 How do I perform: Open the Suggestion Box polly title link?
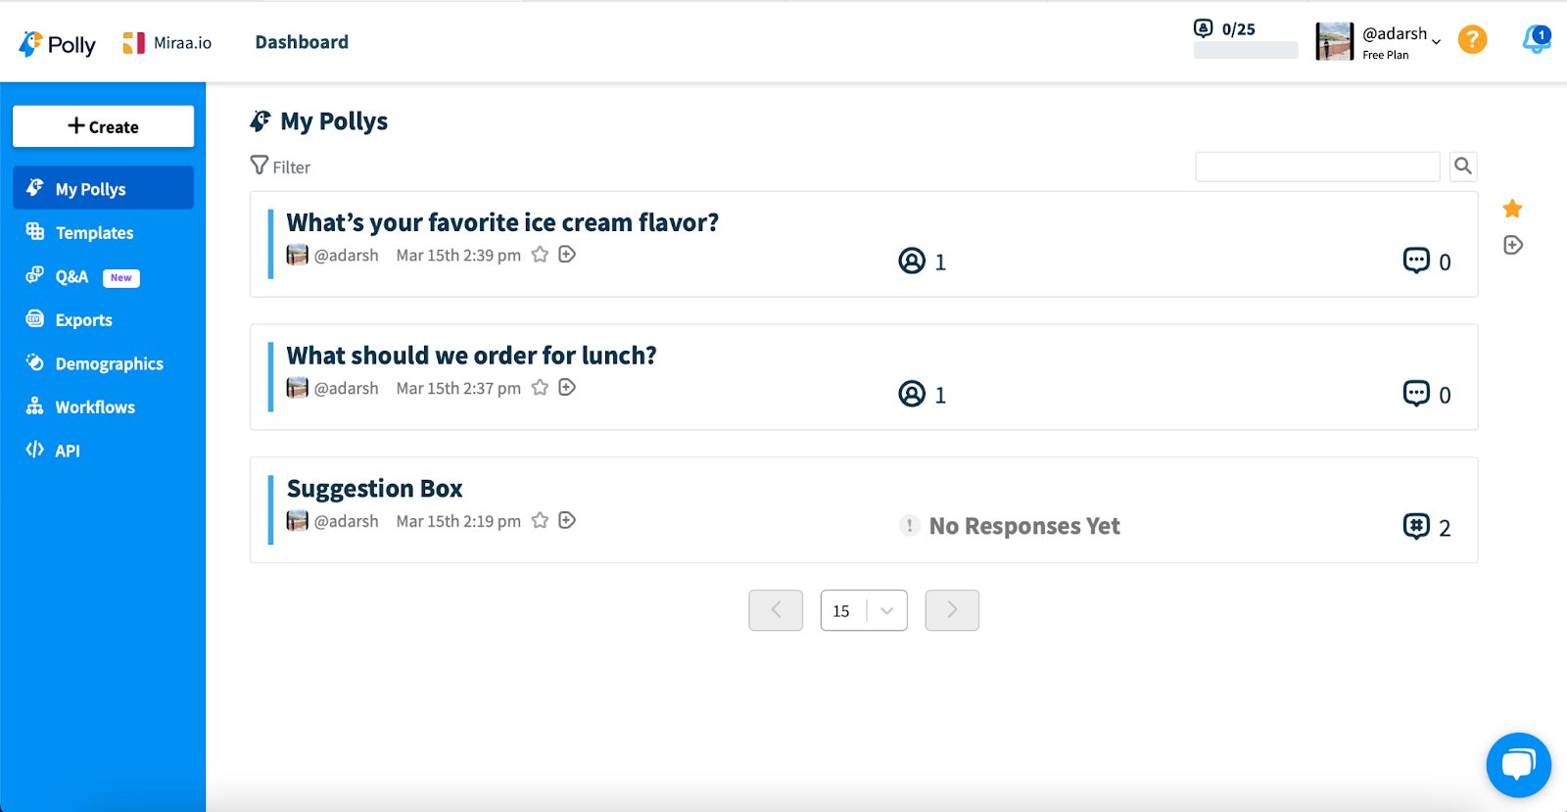click(x=373, y=488)
